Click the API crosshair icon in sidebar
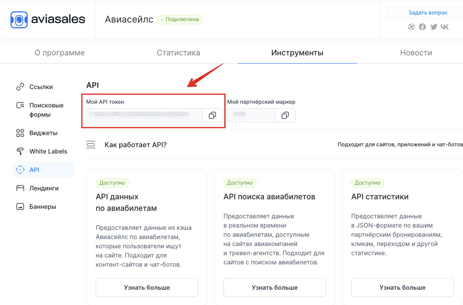Screen dimensions: 463x305 (20, 170)
